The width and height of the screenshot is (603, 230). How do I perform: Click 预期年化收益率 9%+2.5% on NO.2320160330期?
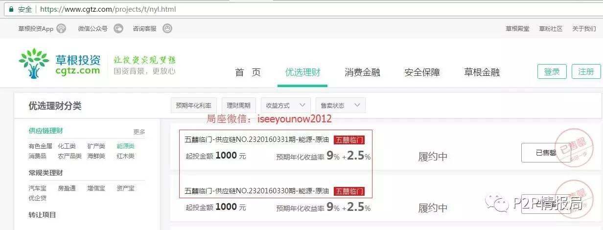pos(323,207)
